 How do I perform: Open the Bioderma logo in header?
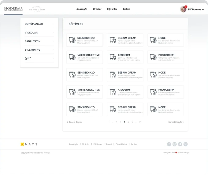[x=13, y=9]
